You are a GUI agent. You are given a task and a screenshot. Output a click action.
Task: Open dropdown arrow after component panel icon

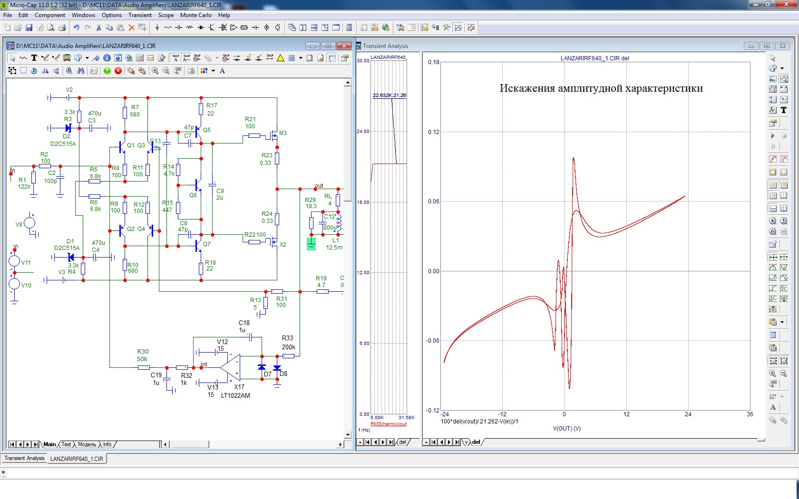(x=87, y=58)
